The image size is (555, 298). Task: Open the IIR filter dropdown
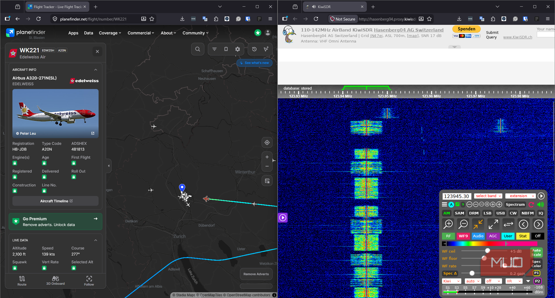click(514, 281)
